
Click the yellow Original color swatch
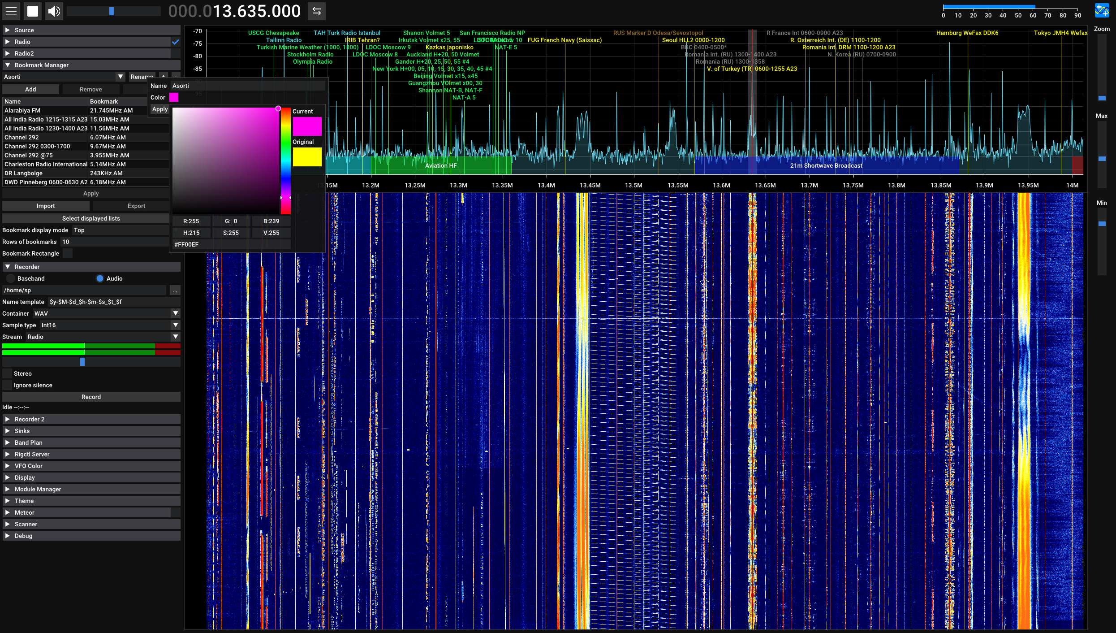pos(307,157)
